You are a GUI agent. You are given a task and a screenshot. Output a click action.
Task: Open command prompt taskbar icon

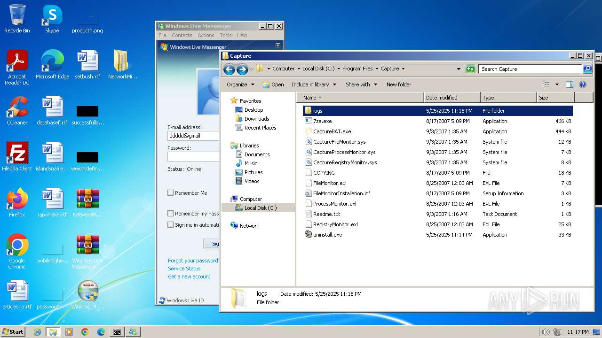(117, 332)
